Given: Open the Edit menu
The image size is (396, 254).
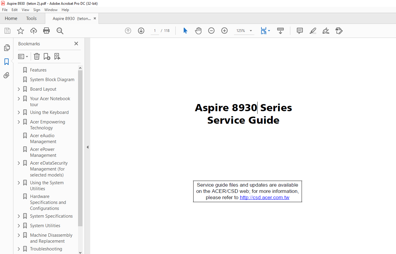Looking at the screenshot, I should coord(15,10).
